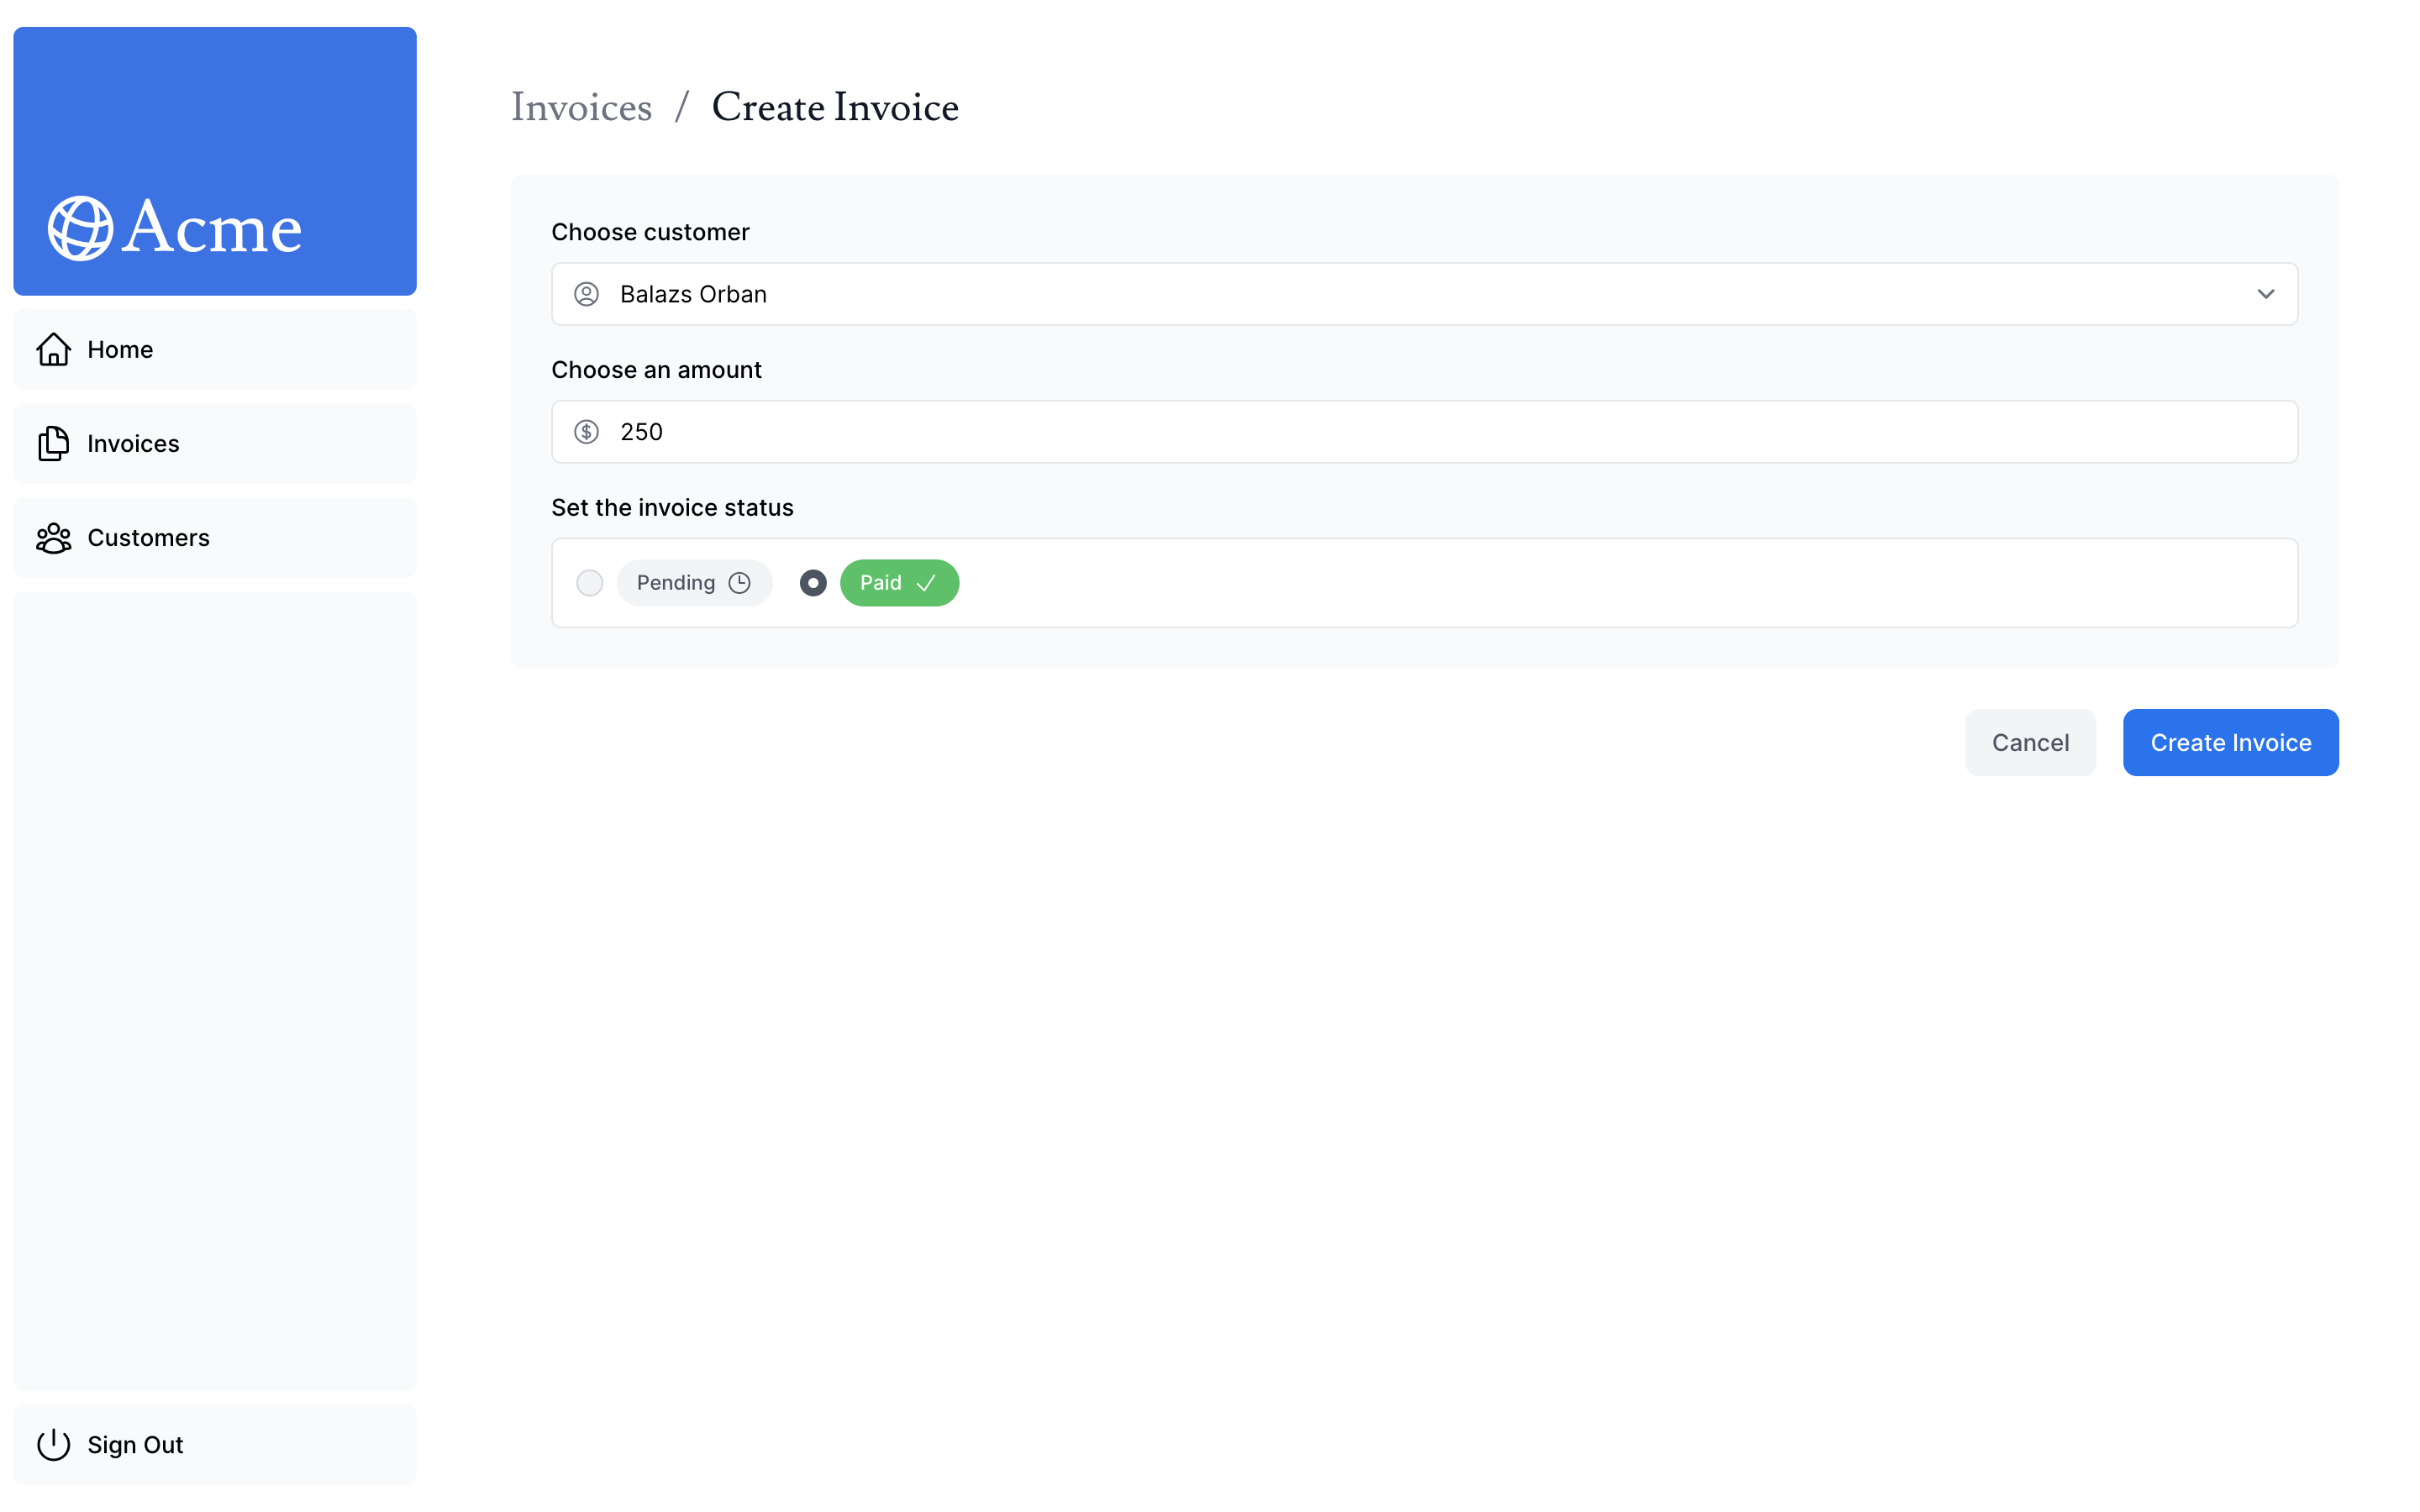Click the Create Invoice button
2420x1512 pixels.
2230,742
